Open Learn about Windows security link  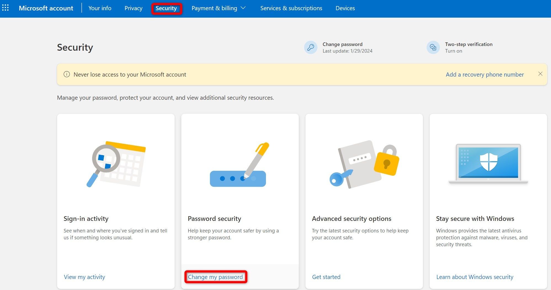pos(475,277)
